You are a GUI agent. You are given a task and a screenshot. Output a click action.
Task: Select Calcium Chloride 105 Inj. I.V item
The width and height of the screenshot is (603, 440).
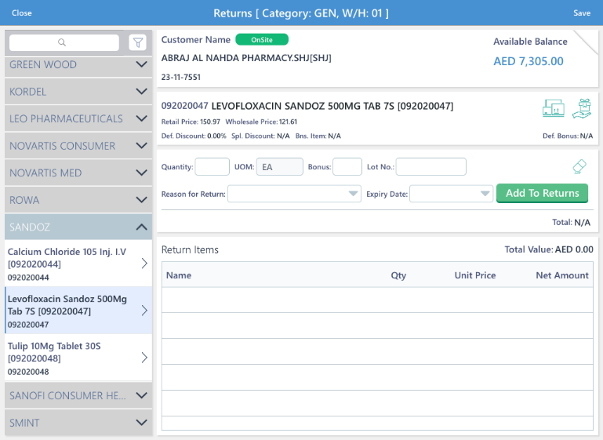pos(78,264)
